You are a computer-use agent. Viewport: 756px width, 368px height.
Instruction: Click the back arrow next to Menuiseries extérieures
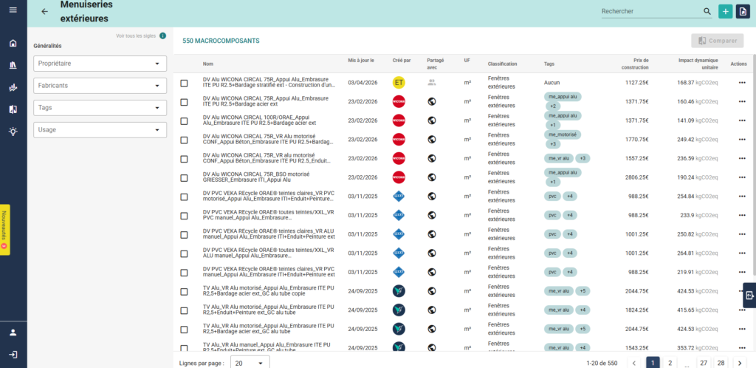coord(45,12)
